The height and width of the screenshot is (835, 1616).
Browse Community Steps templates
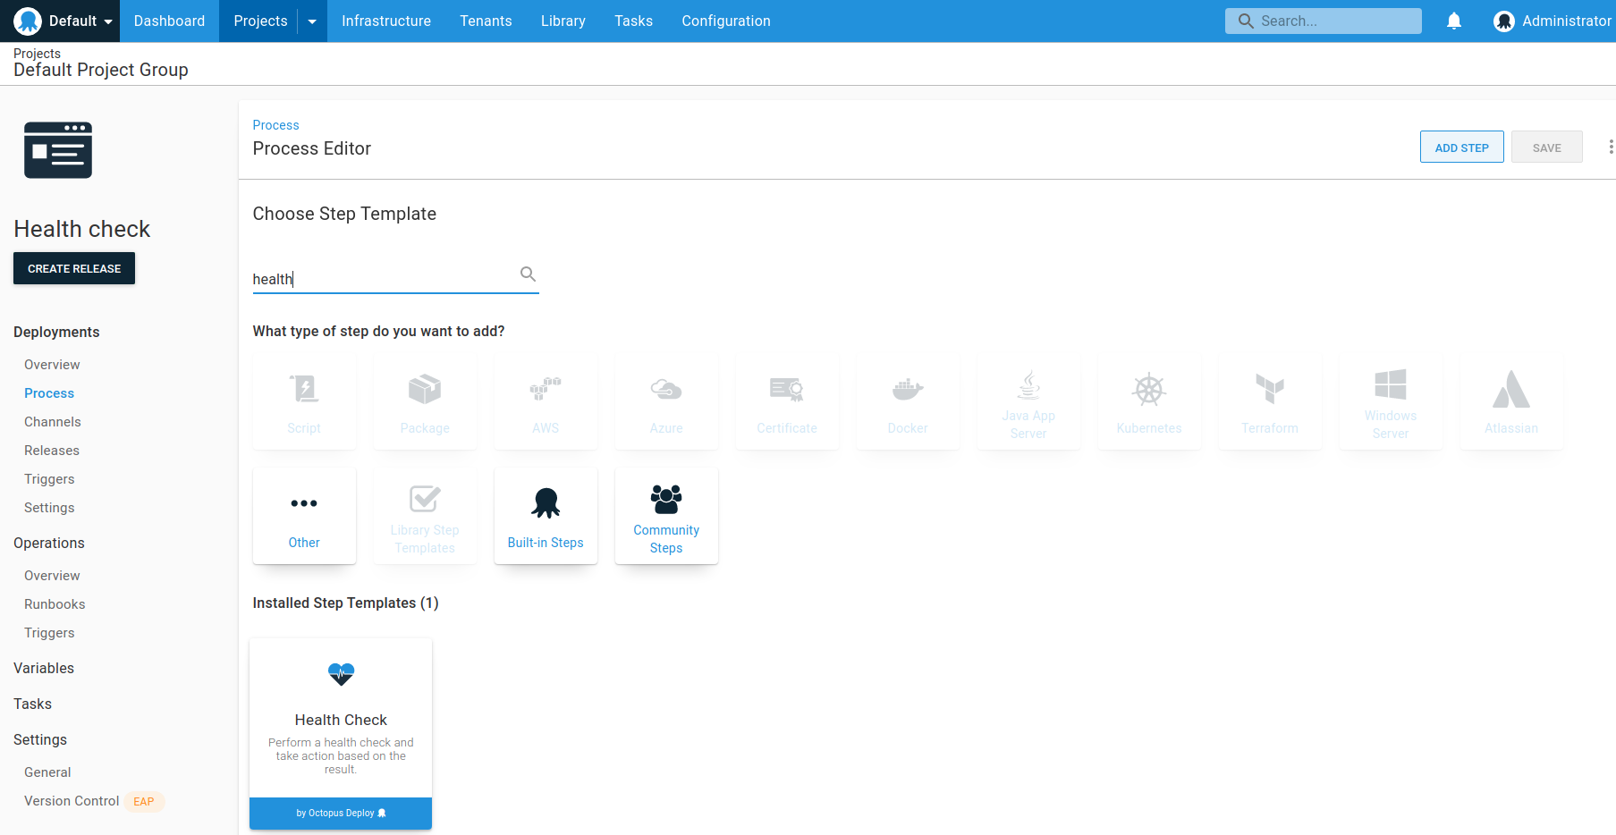tap(666, 516)
